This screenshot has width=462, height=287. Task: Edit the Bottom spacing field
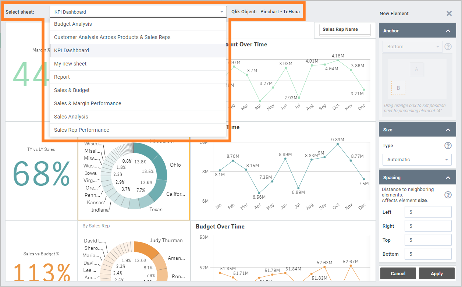point(428,254)
